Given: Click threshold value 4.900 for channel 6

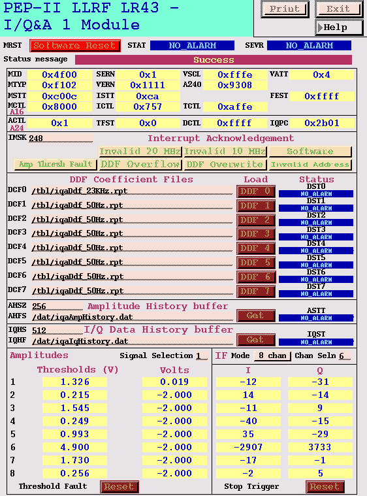Looking at the screenshot, I should (74, 447).
